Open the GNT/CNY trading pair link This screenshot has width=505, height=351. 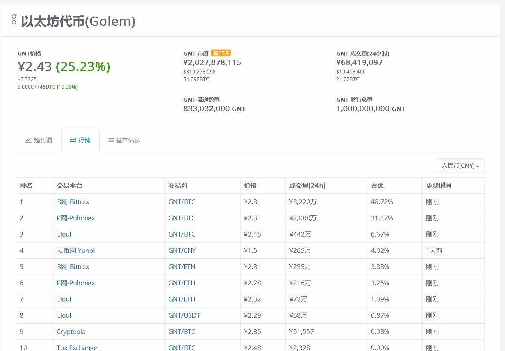[181, 250]
